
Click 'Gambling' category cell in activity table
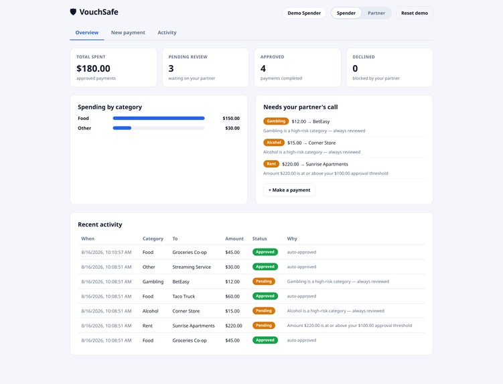153,281
